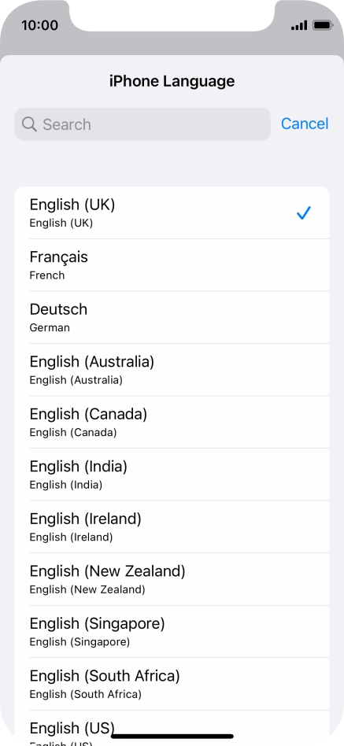Tap the battery icon in status bar
Viewport: 344px width, 746px height.
[x=323, y=25]
